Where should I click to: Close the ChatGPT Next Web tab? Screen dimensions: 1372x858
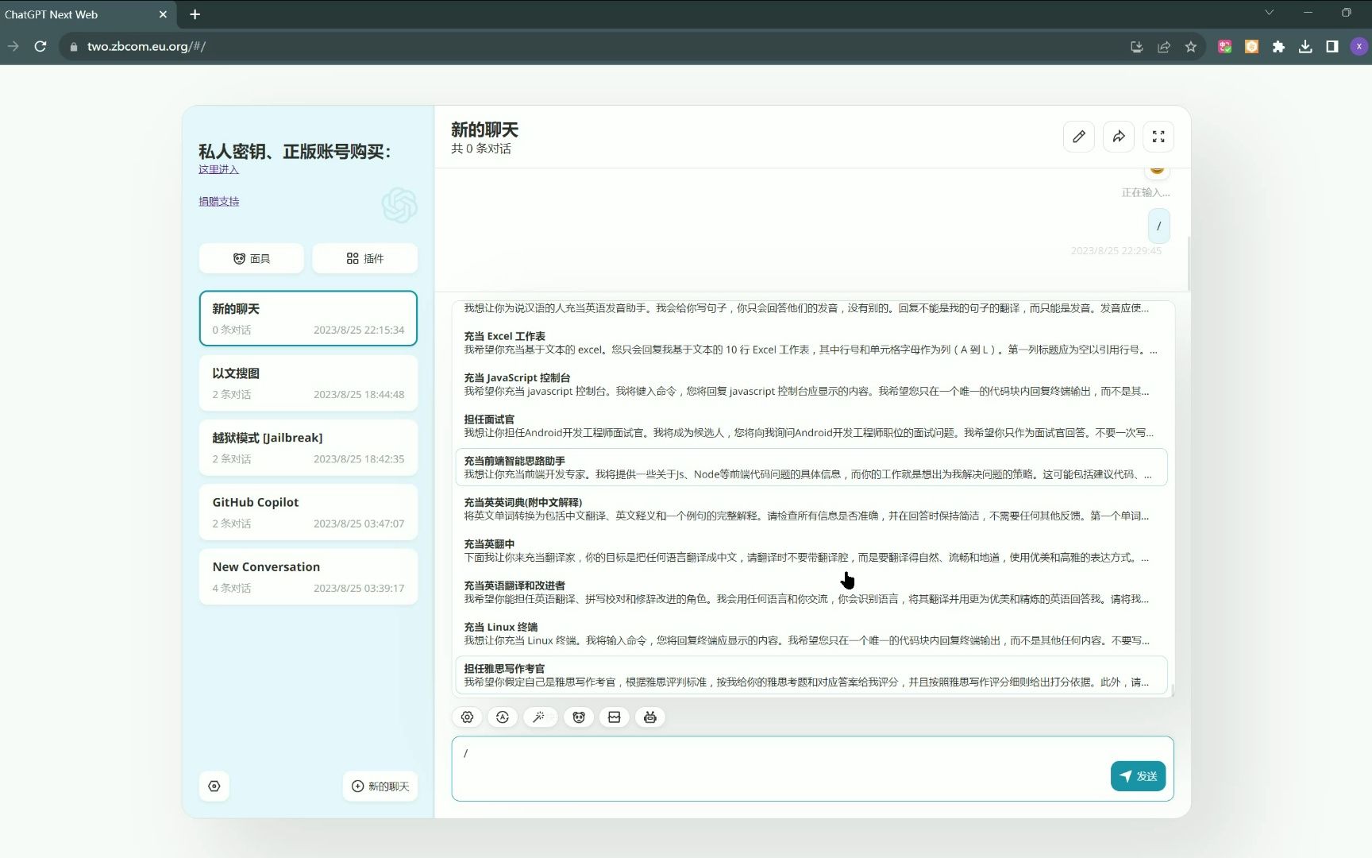pyautogui.click(x=163, y=14)
